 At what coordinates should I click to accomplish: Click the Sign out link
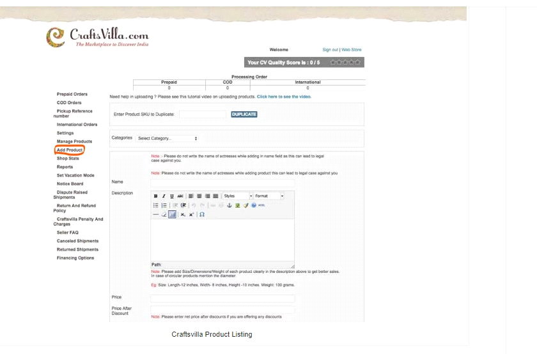pyautogui.click(x=330, y=50)
